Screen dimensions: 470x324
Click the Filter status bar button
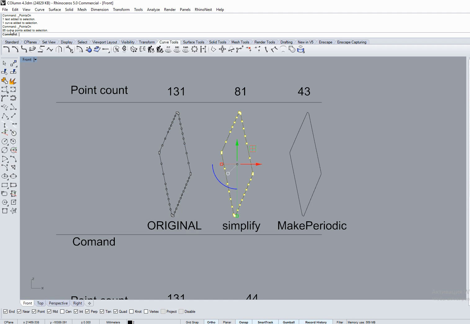pyautogui.click(x=340, y=322)
